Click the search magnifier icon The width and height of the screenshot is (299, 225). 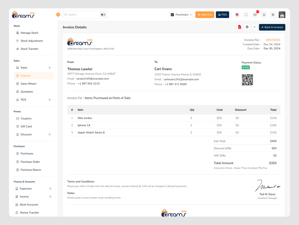pos(66,15)
